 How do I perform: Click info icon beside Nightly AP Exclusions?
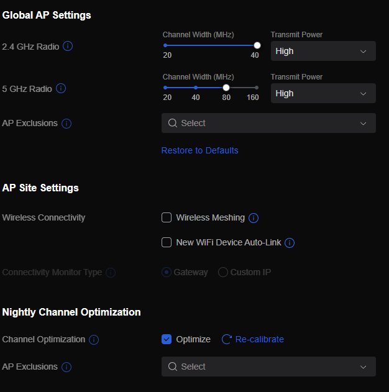[x=66, y=367]
